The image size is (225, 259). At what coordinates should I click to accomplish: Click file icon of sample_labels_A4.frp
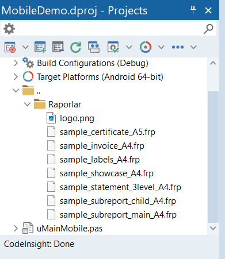point(51,159)
